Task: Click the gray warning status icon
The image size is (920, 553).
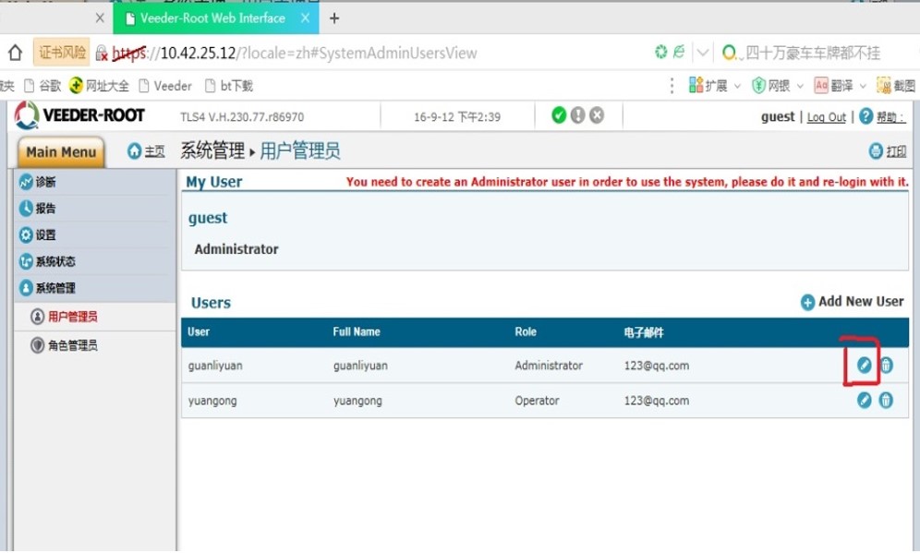Action: [x=578, y=115]
